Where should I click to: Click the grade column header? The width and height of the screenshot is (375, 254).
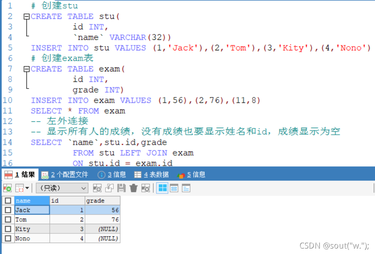click(102, 201)
